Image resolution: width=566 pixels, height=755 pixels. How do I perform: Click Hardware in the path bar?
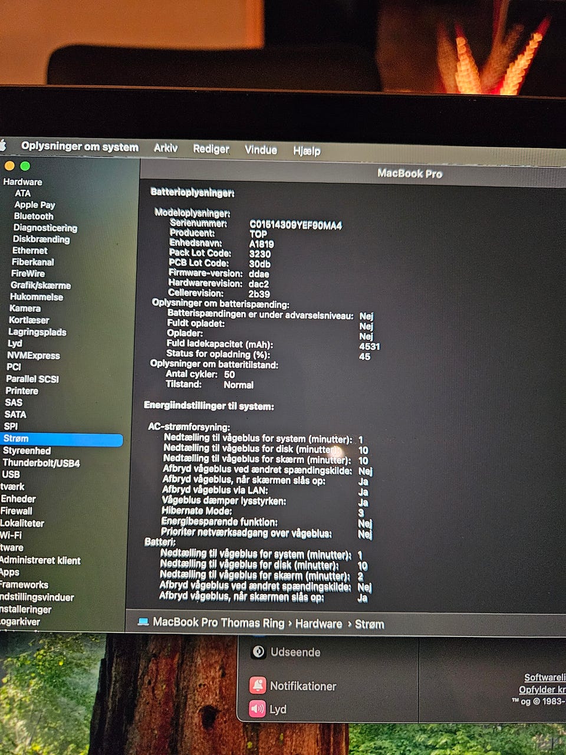tap(318, 624)
